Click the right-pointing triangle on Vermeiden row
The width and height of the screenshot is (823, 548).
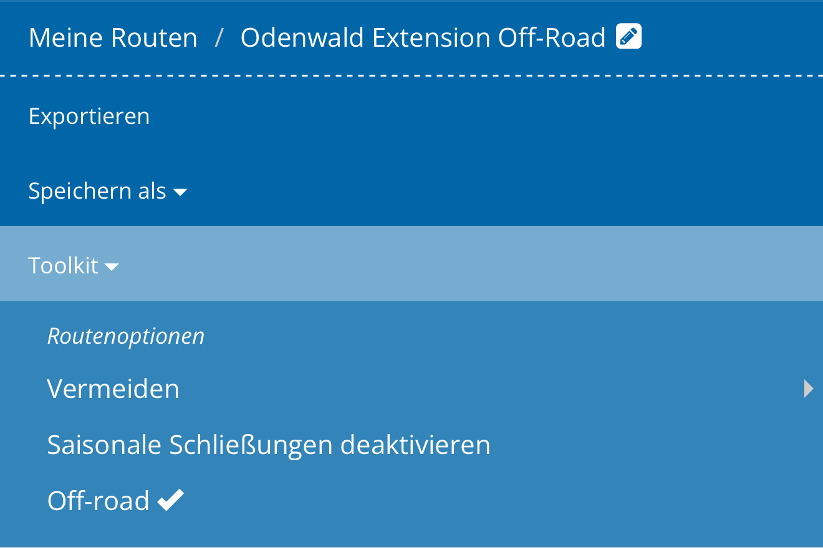(809, 389)
